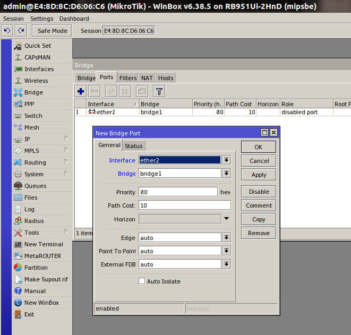Launch New WinBox from sidebar

[42, 303]
